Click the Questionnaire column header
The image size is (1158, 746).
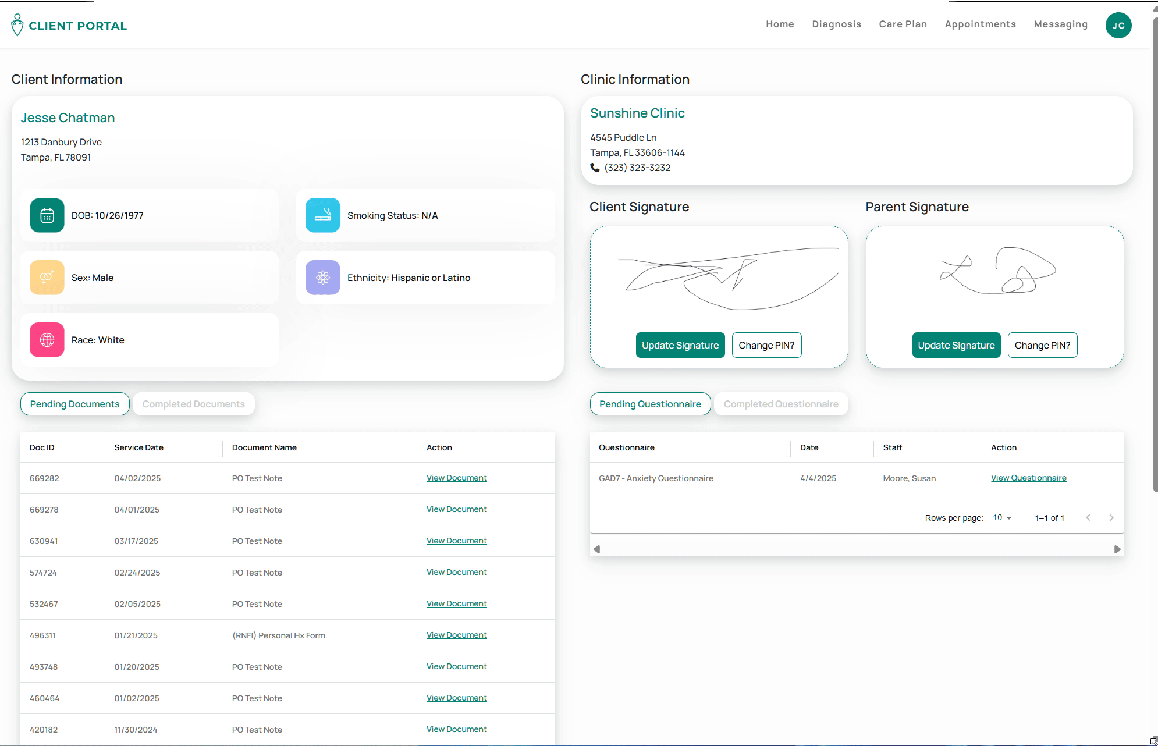[626, 447]
